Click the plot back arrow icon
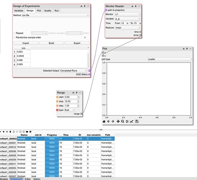Viewport: 197px width, 180px height. pyautogui.click(x=109, y=121)
